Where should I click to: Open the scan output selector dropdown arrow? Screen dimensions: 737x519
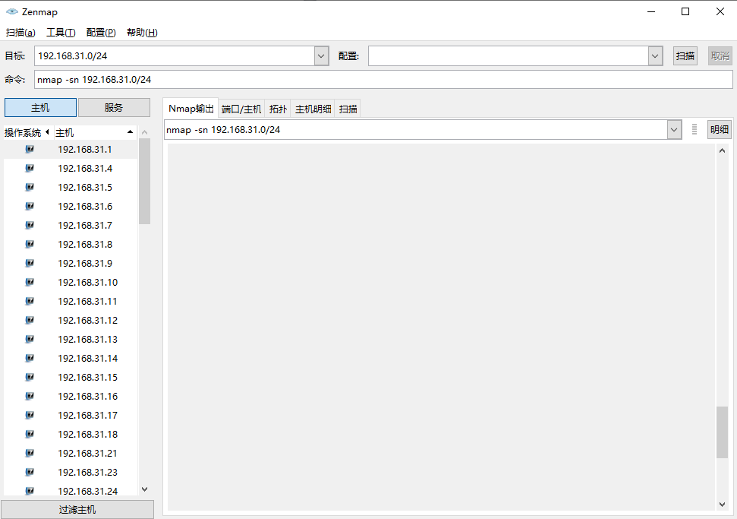(x=674, y=129)
